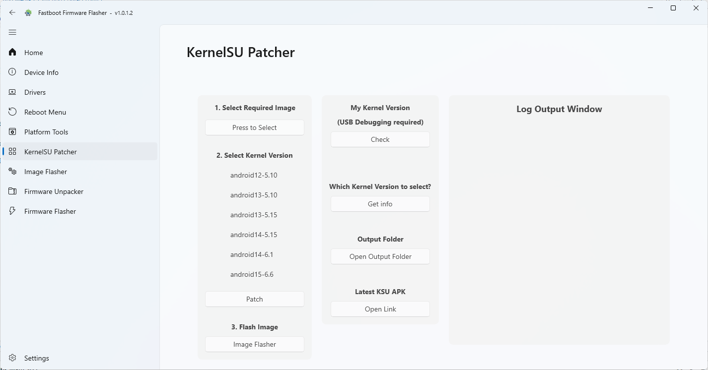
Task: Choose kernel version android15-6.6
Action: pos(252,274)
